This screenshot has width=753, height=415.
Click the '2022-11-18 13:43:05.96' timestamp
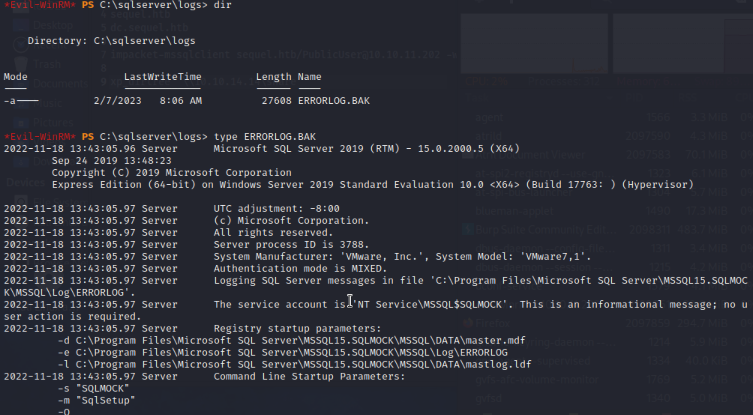tap(70, 149)
